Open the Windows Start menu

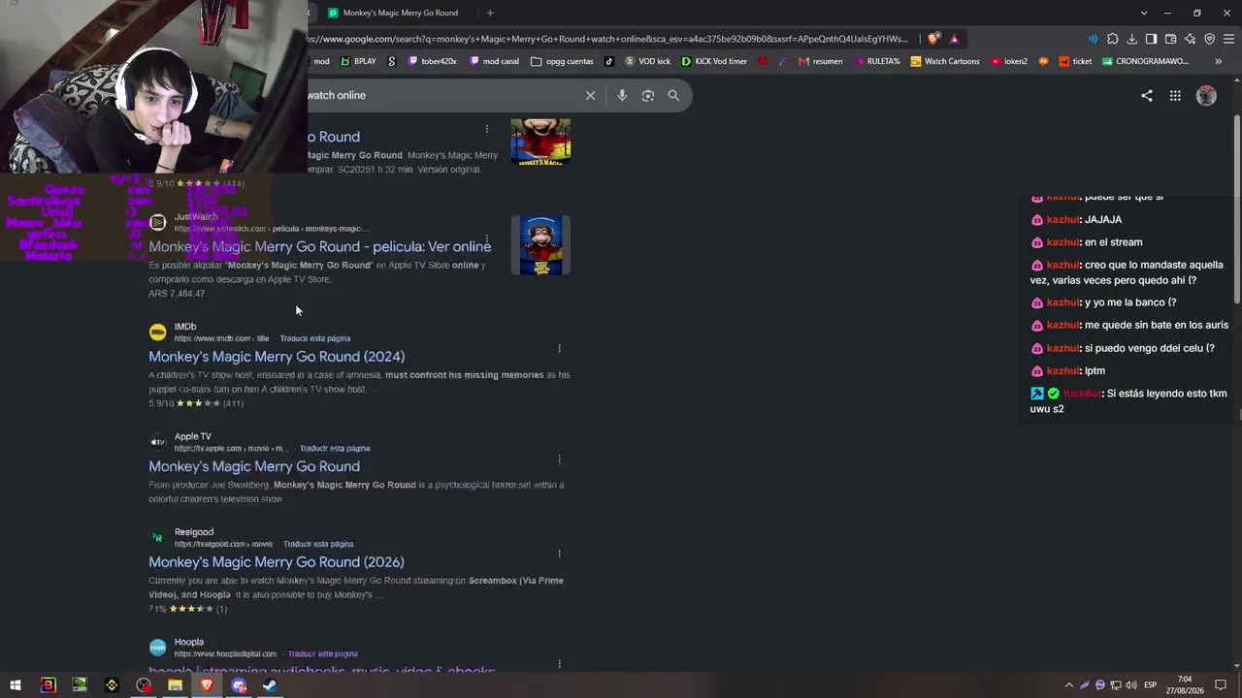(16, 685)
